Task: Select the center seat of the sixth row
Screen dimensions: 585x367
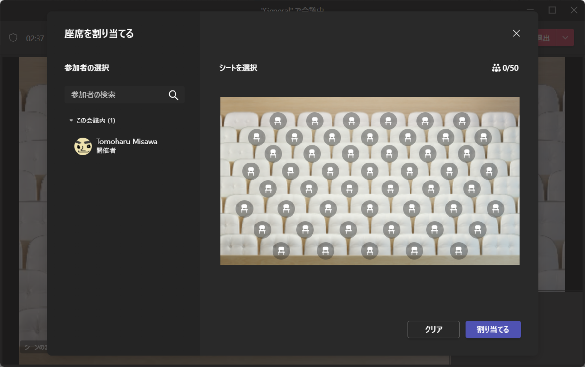Action: point(370,208)
